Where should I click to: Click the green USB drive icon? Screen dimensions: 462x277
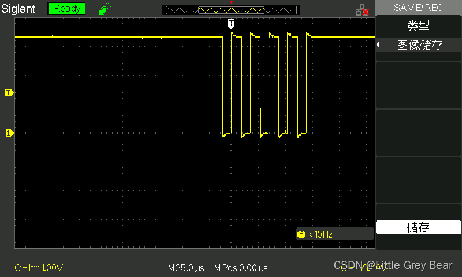pos(105,9)
